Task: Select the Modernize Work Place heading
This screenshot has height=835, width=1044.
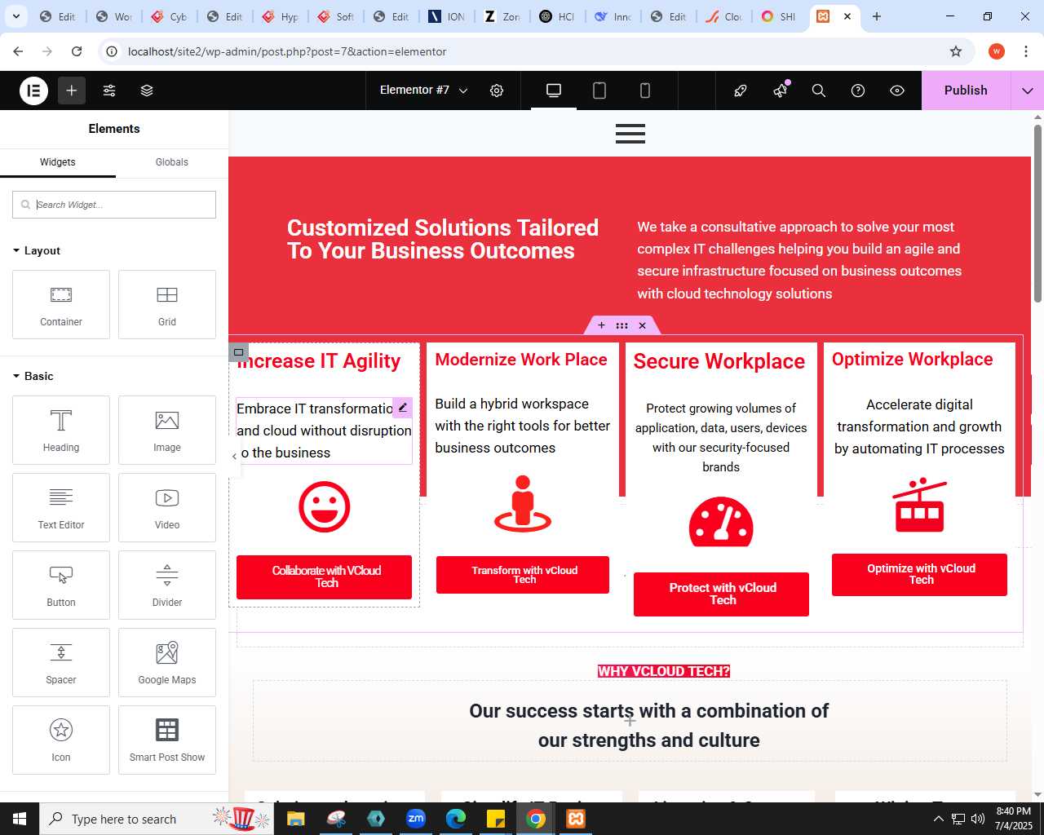Action: (x=521, y=360)
